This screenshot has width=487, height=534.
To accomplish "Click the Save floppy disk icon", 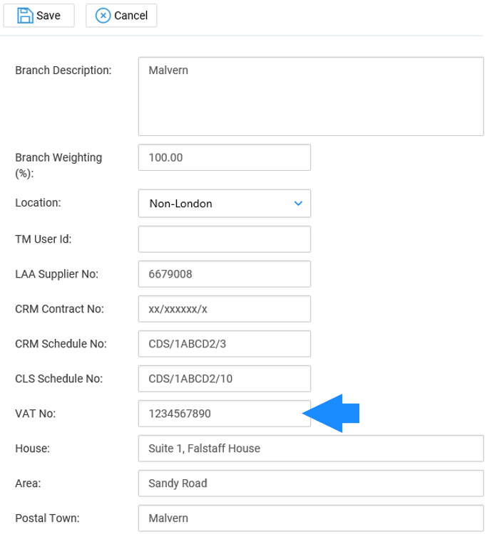I will [25, 16].
